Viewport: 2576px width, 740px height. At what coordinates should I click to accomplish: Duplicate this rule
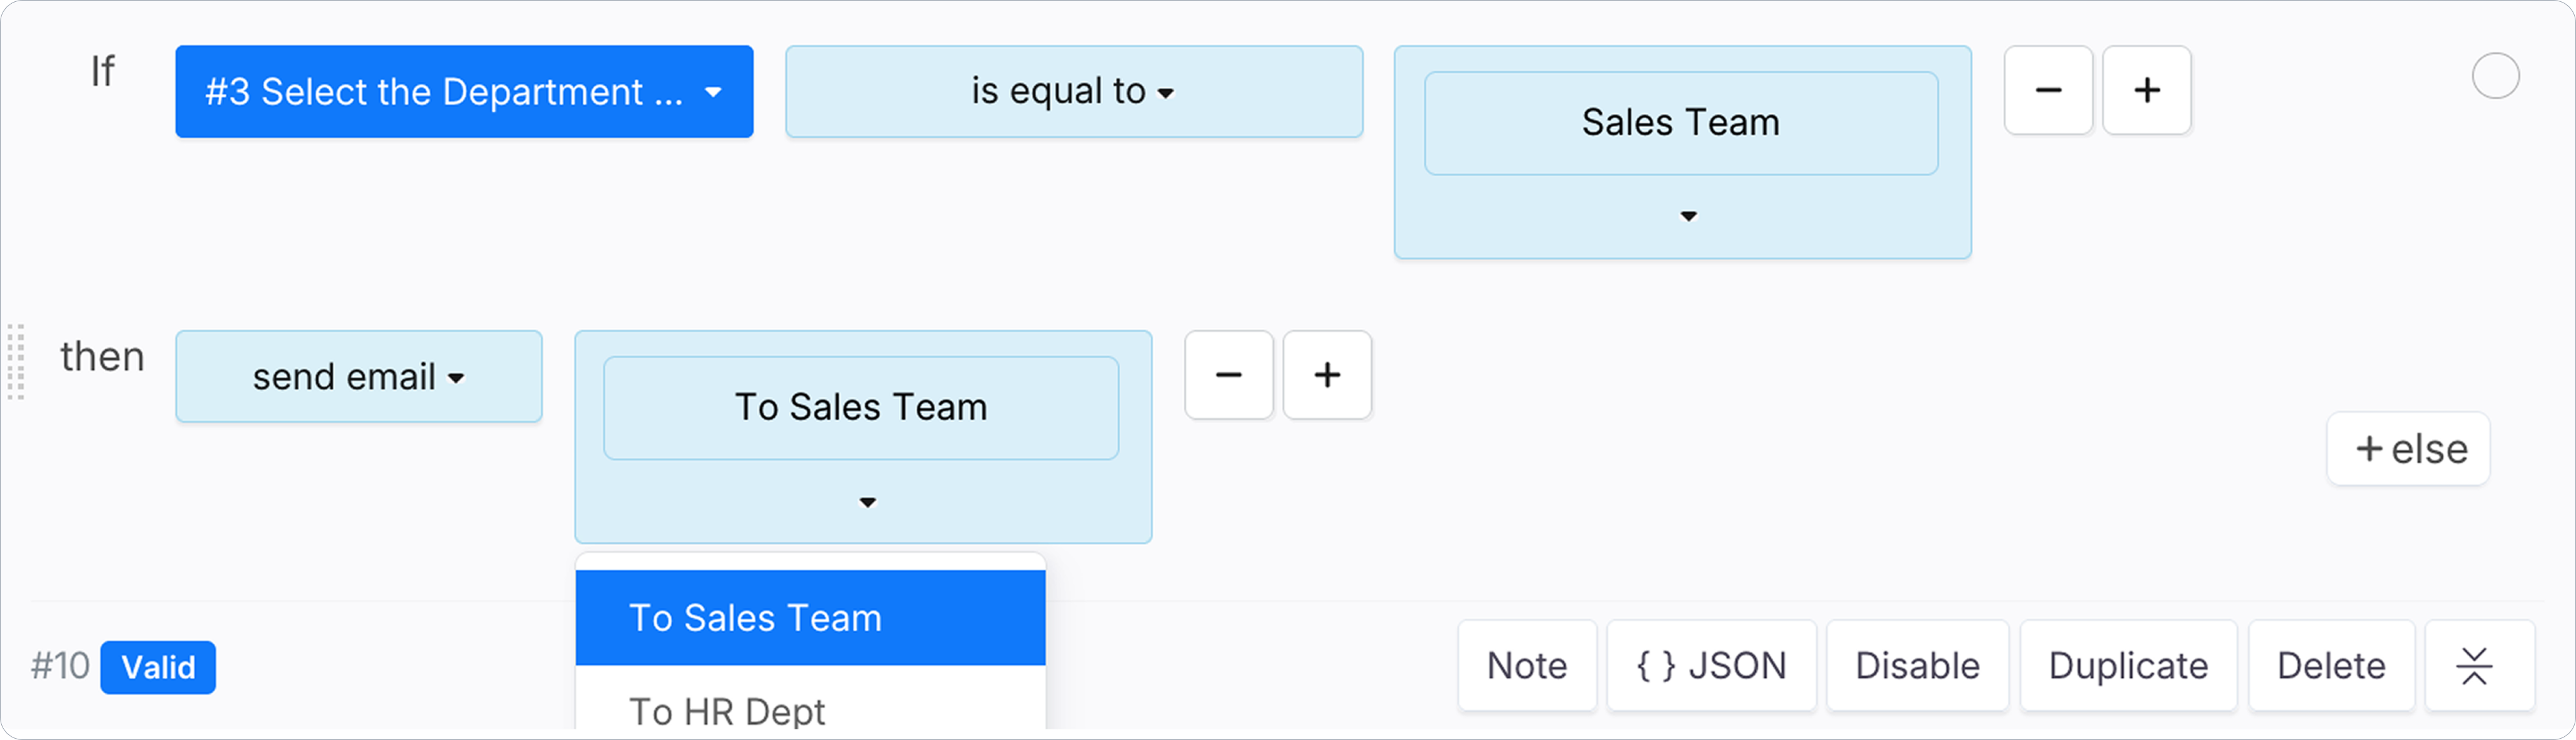pos(2128,666)
